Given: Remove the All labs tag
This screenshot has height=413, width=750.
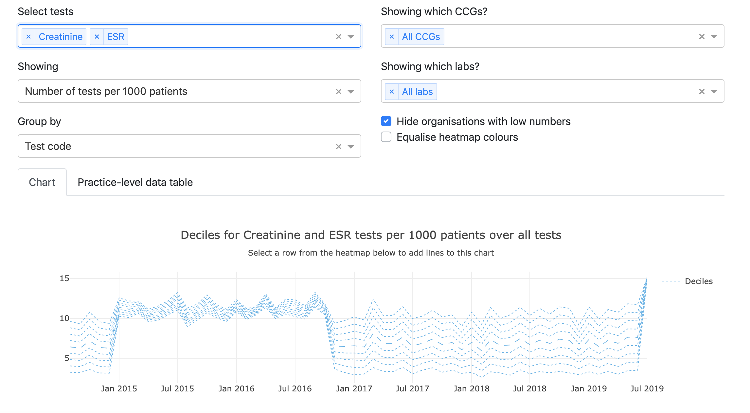Looking at the screenshot, I should tap(392, 92).
